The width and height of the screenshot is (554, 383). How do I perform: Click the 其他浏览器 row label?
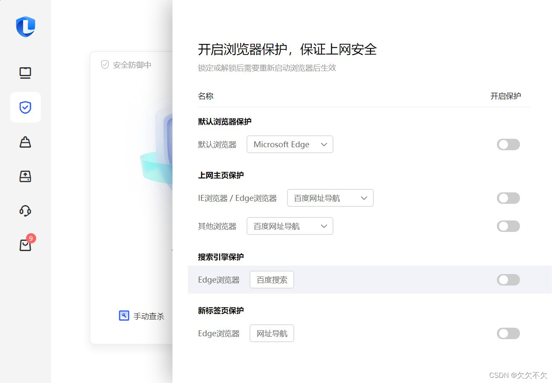tap(217, 226)
